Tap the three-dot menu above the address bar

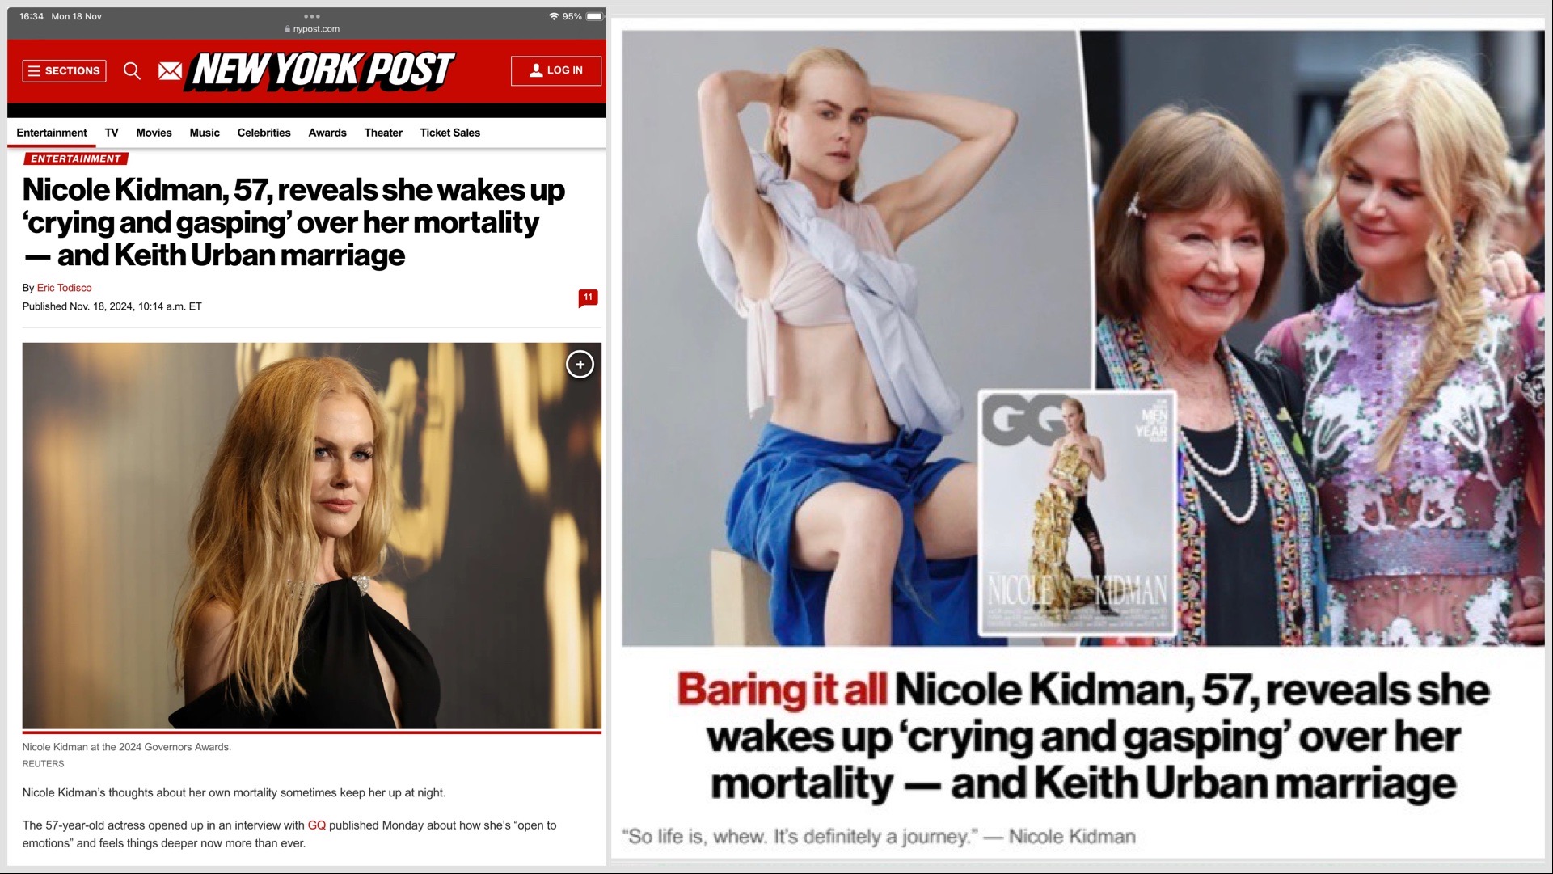(x=312, y=16)
